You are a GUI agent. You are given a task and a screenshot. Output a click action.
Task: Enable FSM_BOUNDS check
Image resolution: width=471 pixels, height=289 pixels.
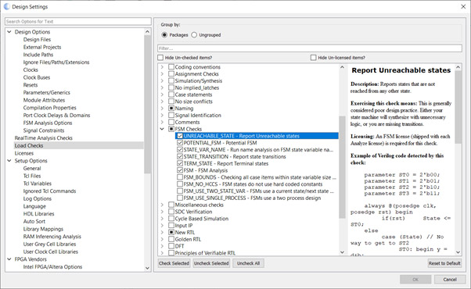(x=180, y=177)
